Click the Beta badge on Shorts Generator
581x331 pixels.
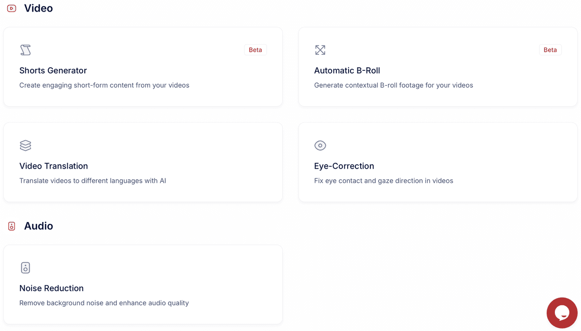(x=255, y=49)
